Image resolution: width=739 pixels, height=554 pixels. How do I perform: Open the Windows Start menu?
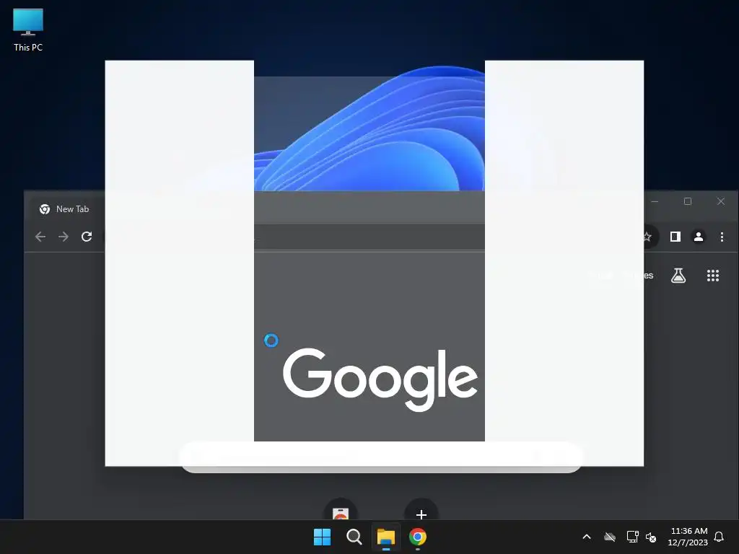[323, 537]
